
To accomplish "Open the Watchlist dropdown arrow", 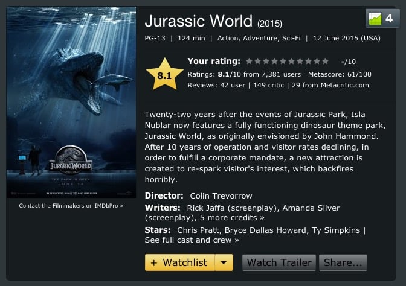I will point(224,262).
